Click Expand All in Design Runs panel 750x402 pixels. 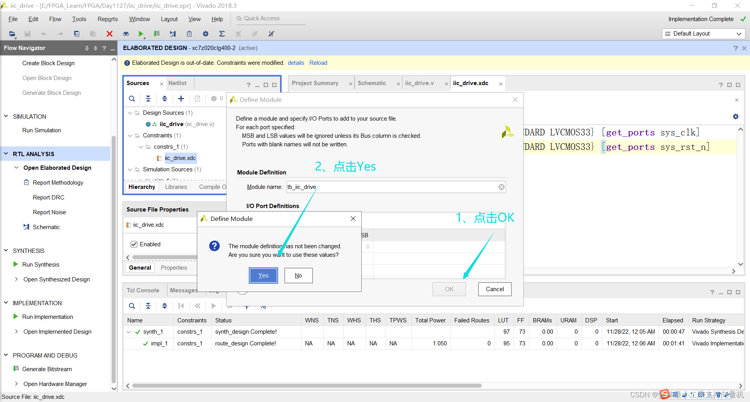(164, 306)
